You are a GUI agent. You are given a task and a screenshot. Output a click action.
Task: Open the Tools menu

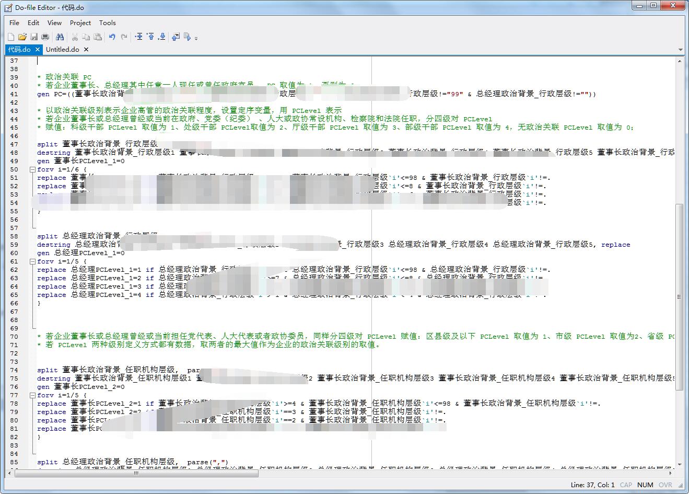107,22
